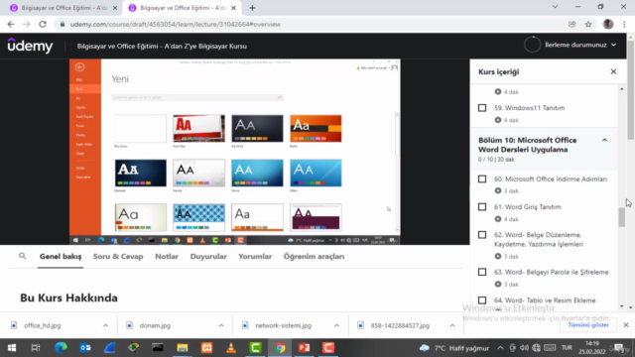Check lecture 62 Word- Belge Düzenleme

pos(482,235)
